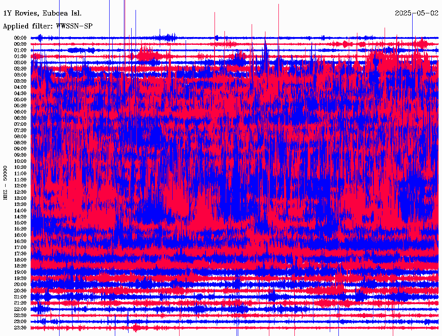Screen dimensions: 442x336
Task: Click the 05:00 time label
Action: [x=20, y=100]
